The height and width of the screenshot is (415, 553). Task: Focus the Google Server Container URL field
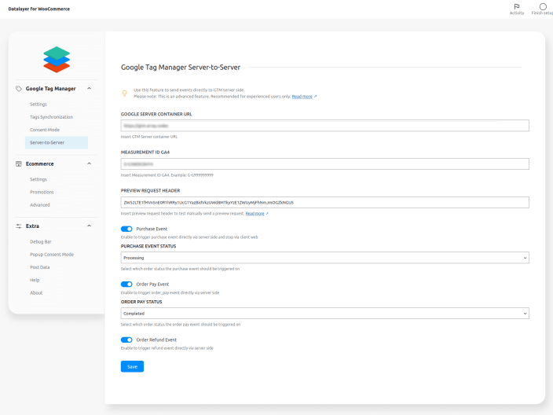pos(324,125)
